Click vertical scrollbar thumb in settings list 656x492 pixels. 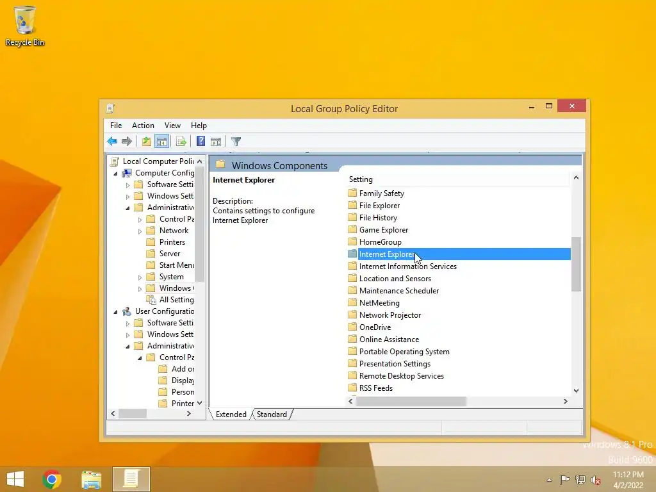point(576,264)
